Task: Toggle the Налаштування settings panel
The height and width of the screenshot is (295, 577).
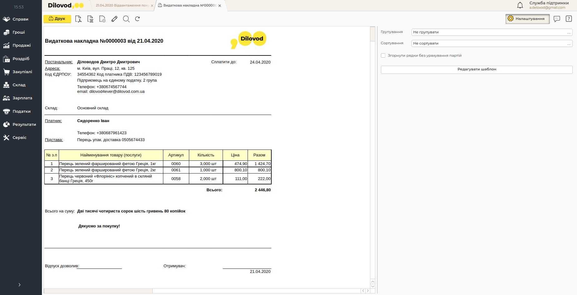Action: click(527, 19)
